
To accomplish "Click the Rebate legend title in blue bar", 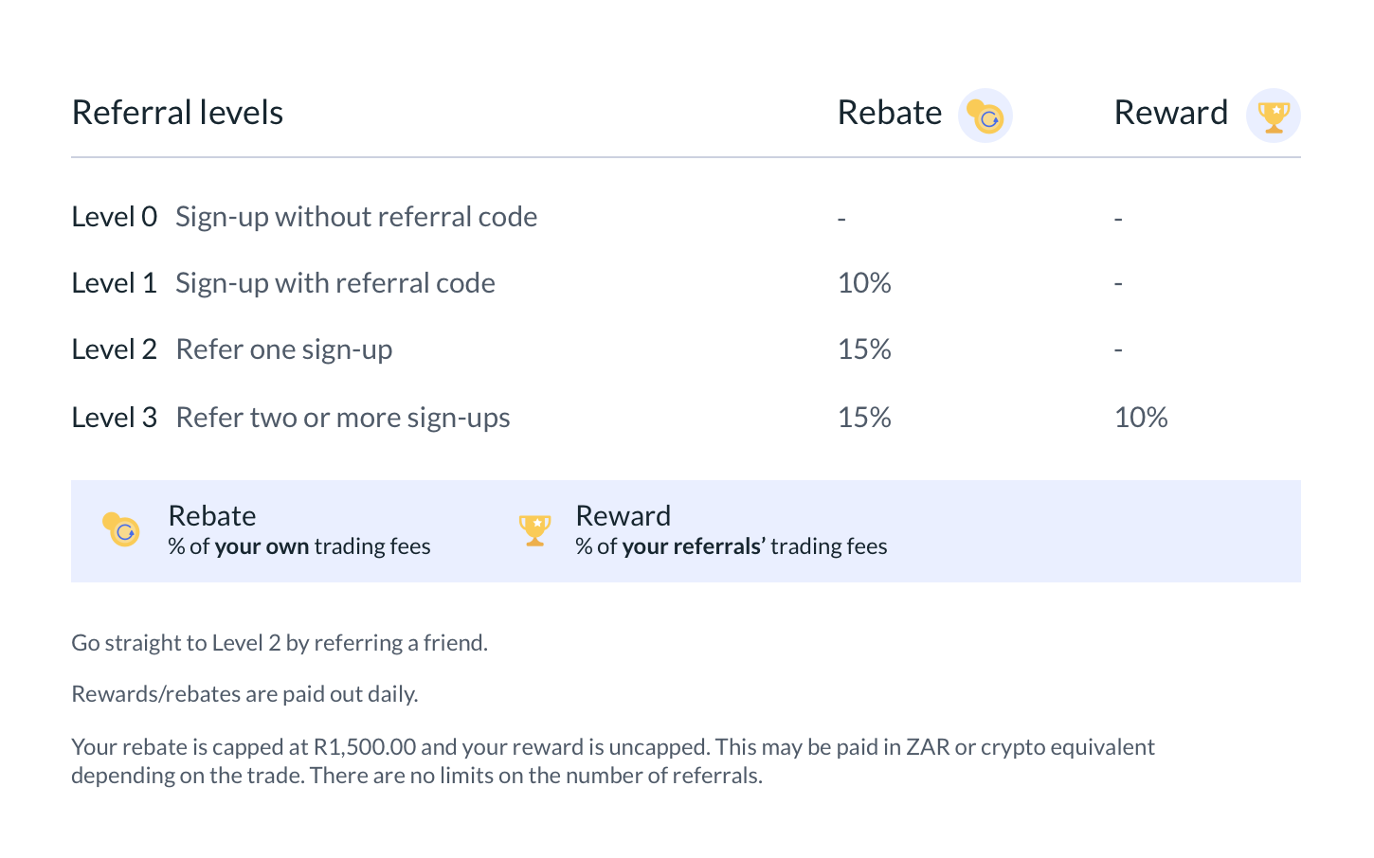I will (x=212, y=516).
